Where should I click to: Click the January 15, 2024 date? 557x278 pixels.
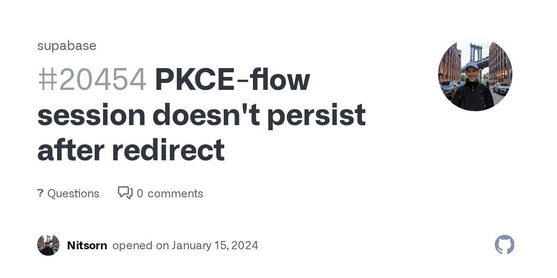pos(214,245)
